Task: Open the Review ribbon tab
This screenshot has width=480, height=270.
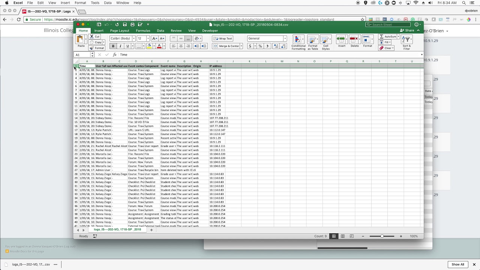Action: point(176,31)
